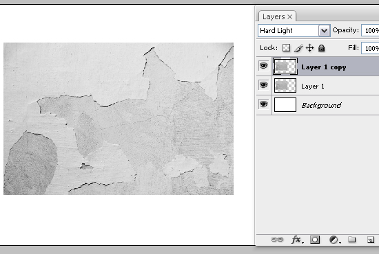Hide the Layer 1 copy layer
Image resolution: width=379 pixels, height=254 pixels.
[264, 66]
